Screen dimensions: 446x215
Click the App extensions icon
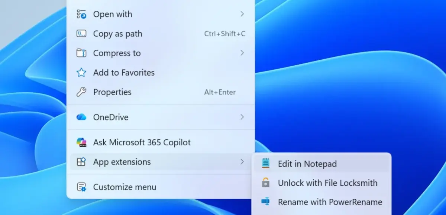coord(81,162)
